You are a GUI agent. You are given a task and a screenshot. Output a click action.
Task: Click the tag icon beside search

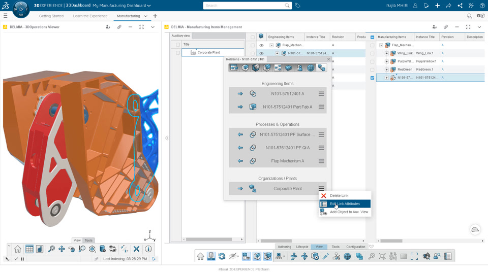pyautogui.click(x=297, y=6)
